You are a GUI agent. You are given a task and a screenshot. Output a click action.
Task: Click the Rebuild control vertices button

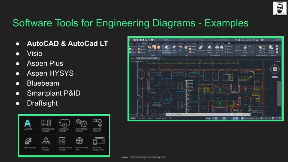[228, 46]
